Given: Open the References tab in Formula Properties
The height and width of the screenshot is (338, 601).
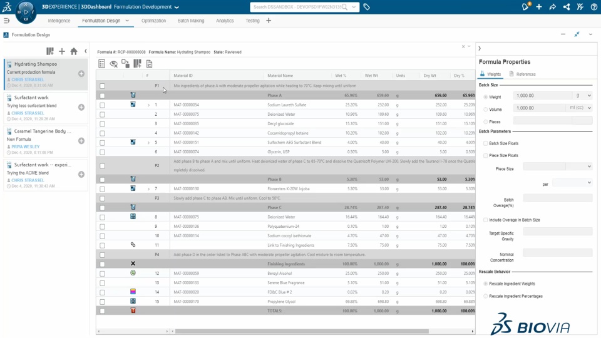Looking at the screenshot, I should tap(522, 74).
